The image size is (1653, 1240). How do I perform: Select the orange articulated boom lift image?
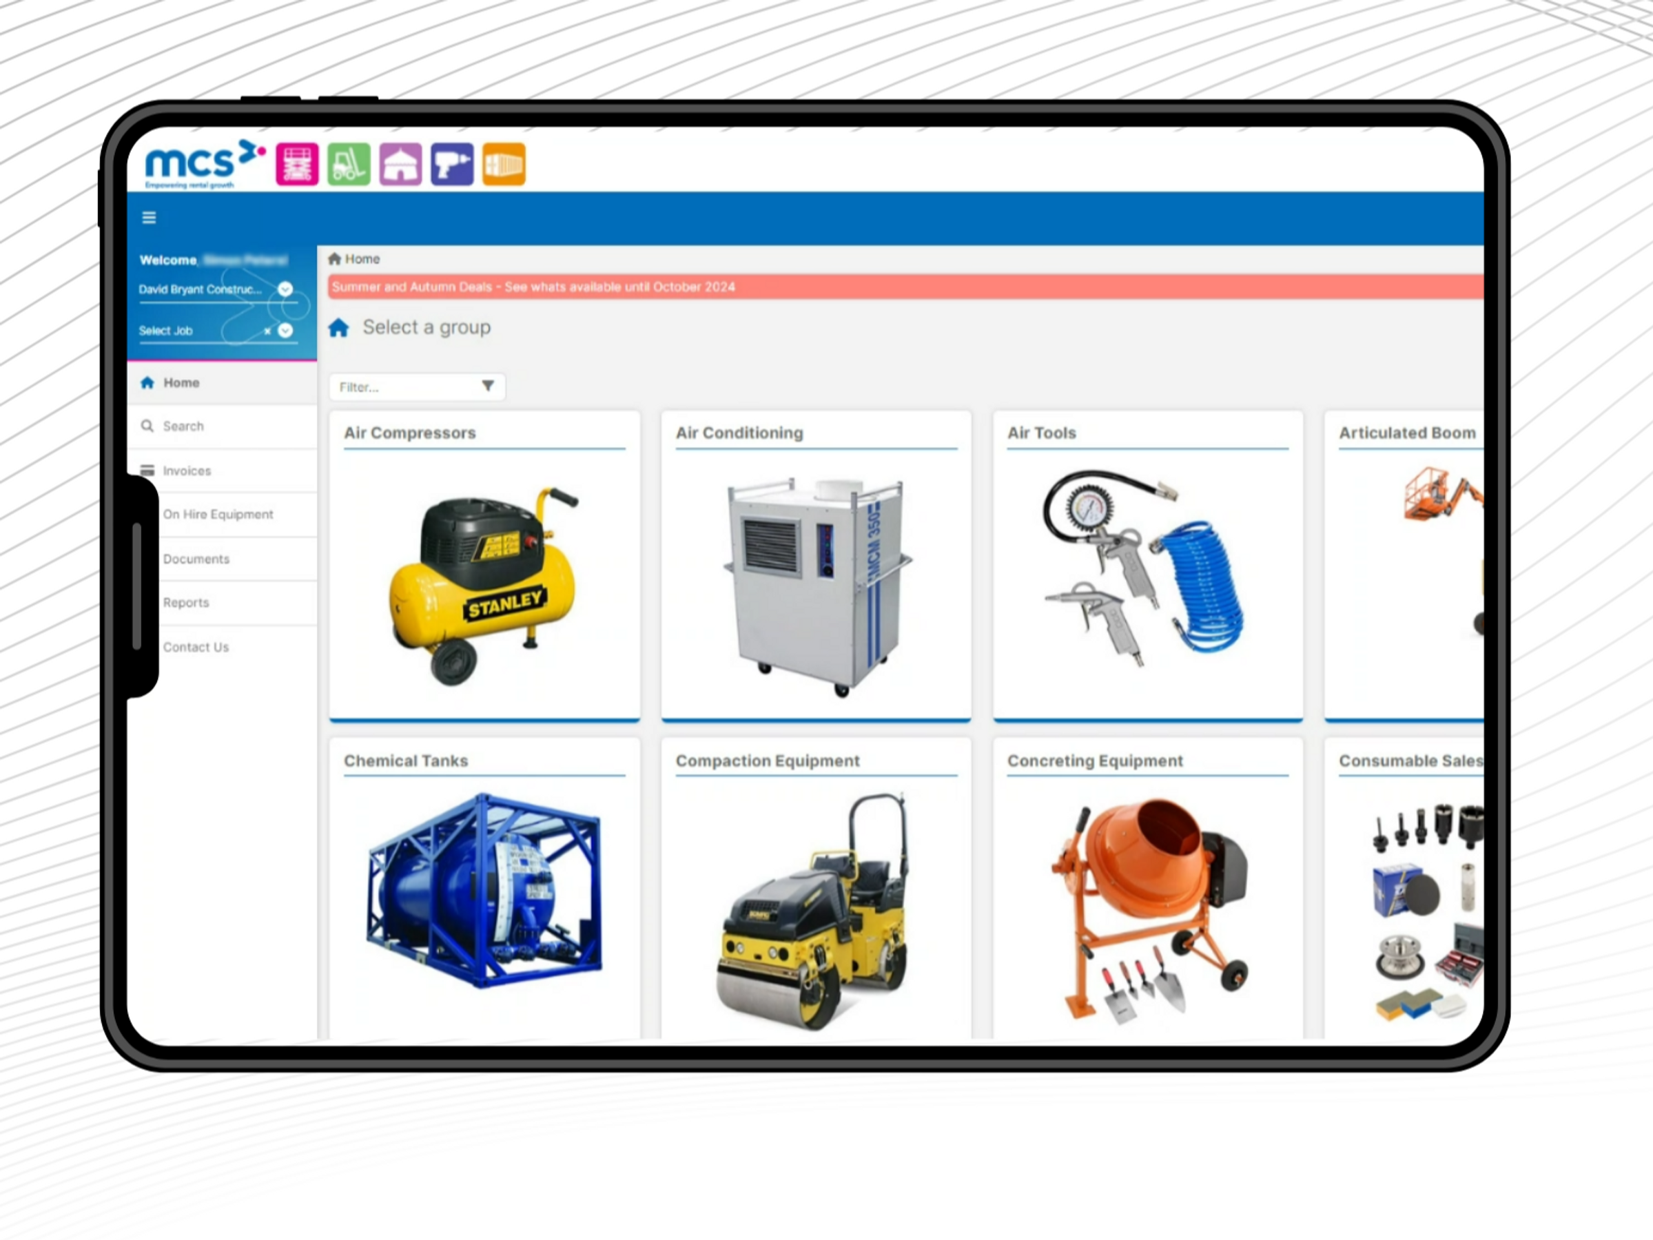click(1444, 552)
